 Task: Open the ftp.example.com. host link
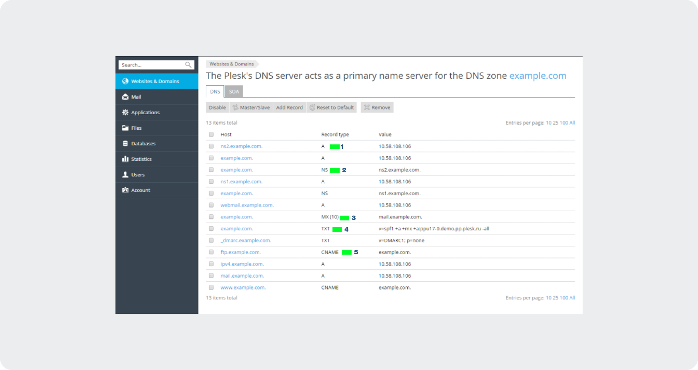click(240, 252)
